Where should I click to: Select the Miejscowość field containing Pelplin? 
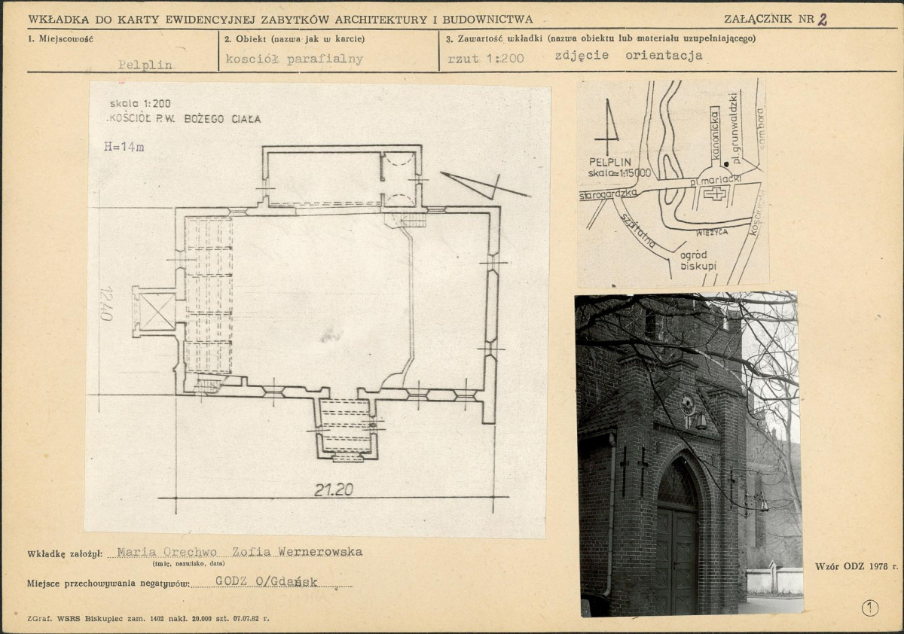point(145,65)
